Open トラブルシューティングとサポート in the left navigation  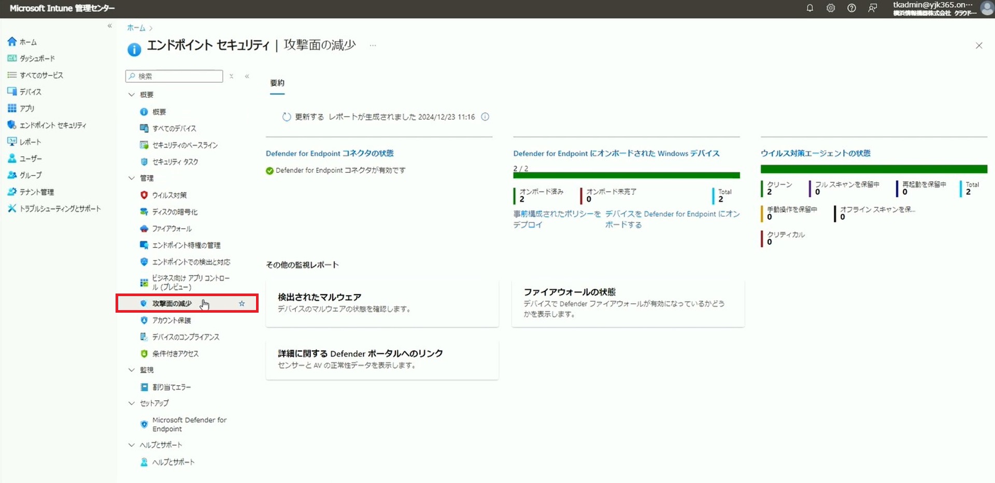pyautogui.click(x=54, y=209)
